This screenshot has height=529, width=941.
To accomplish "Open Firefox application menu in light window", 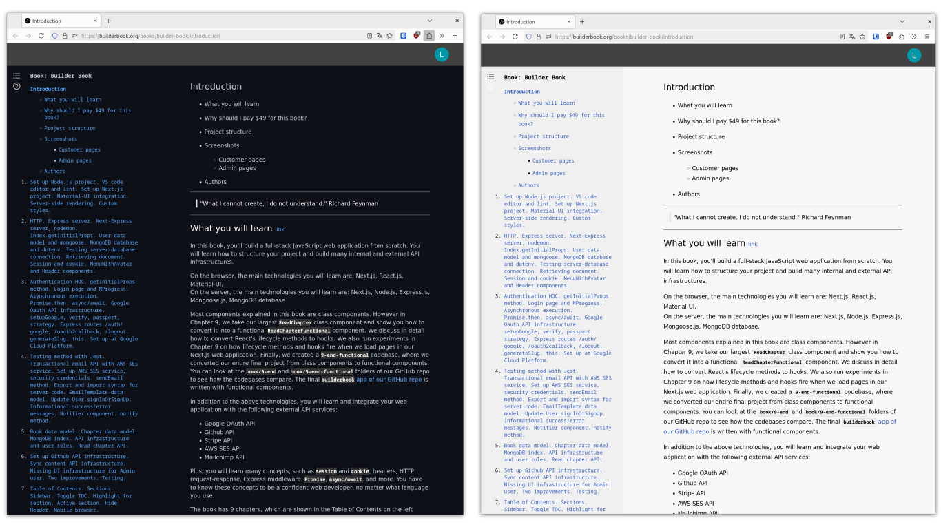I will 927,37.
